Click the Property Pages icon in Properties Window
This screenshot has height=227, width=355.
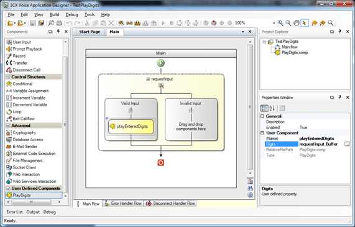pyautogui.click(x=282, y=108)
